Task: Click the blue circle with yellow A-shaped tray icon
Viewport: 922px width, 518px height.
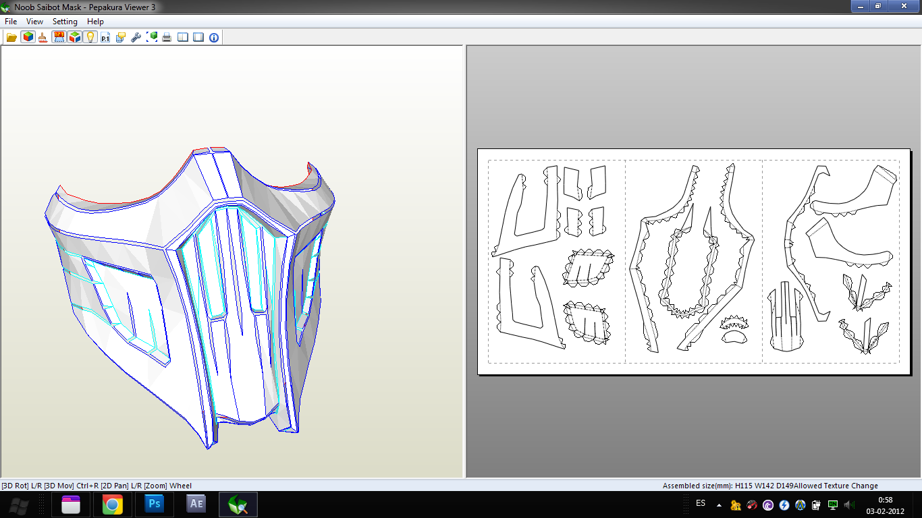Action: (x=801, y=505)
